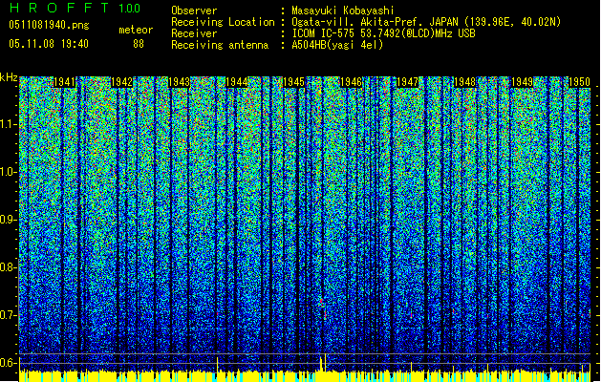The image size is (601, 382).
Task: Click the file name 0511081940.png
Action: 49,26
